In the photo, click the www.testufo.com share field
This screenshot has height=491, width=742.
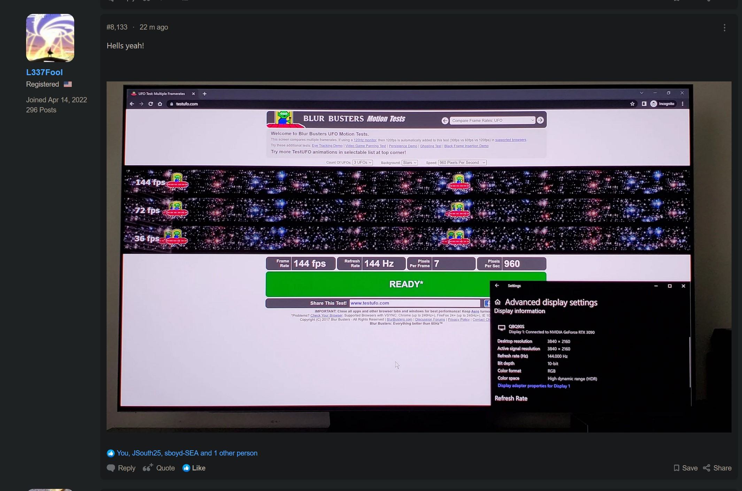[415, 303]
